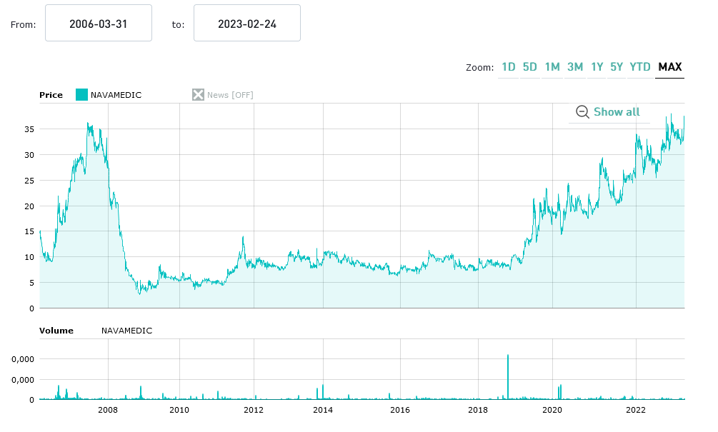Click the News [OFF] text label
The image size is (718, 432).
click(230, 95)
